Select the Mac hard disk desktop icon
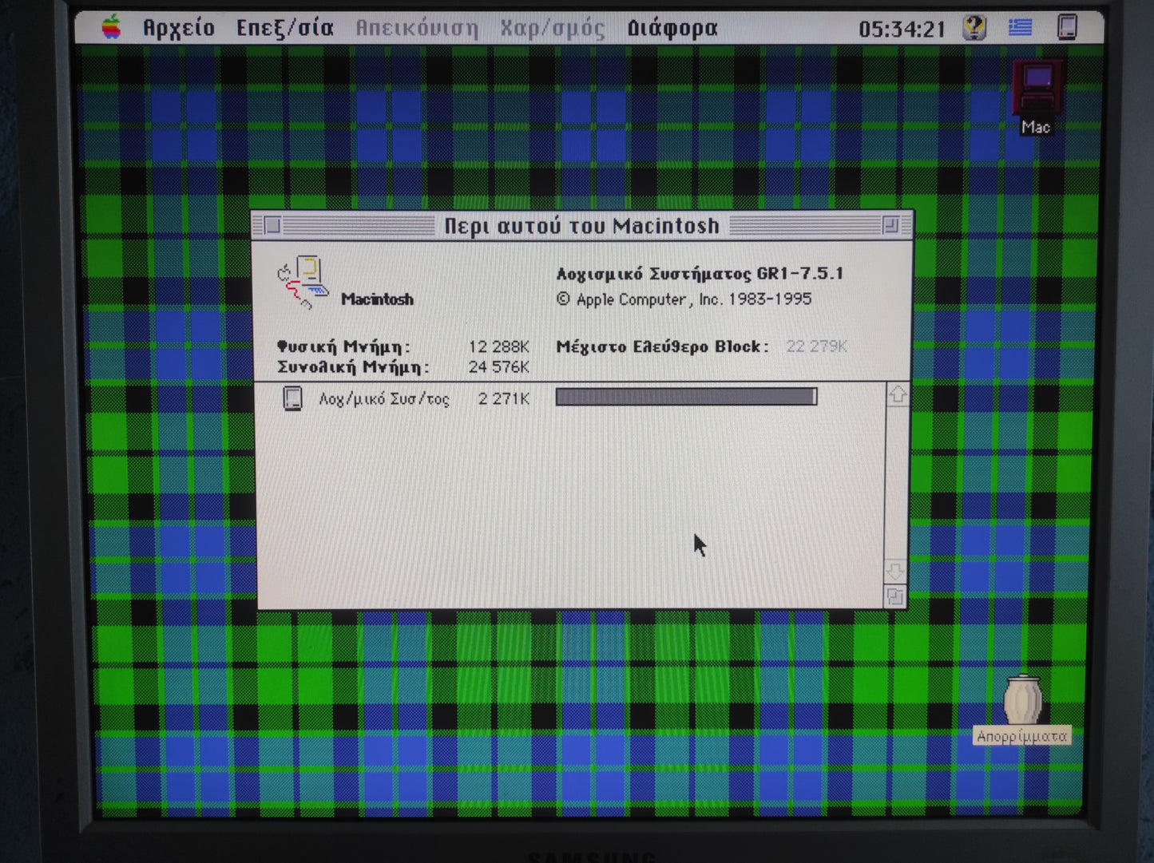Image resolution: width=1154 pixels, height=863 pixels. [1037, 89]
